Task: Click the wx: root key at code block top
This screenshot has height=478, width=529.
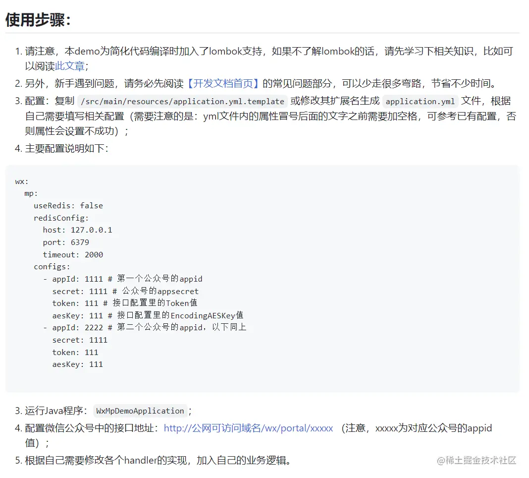Action: point(20,181)
